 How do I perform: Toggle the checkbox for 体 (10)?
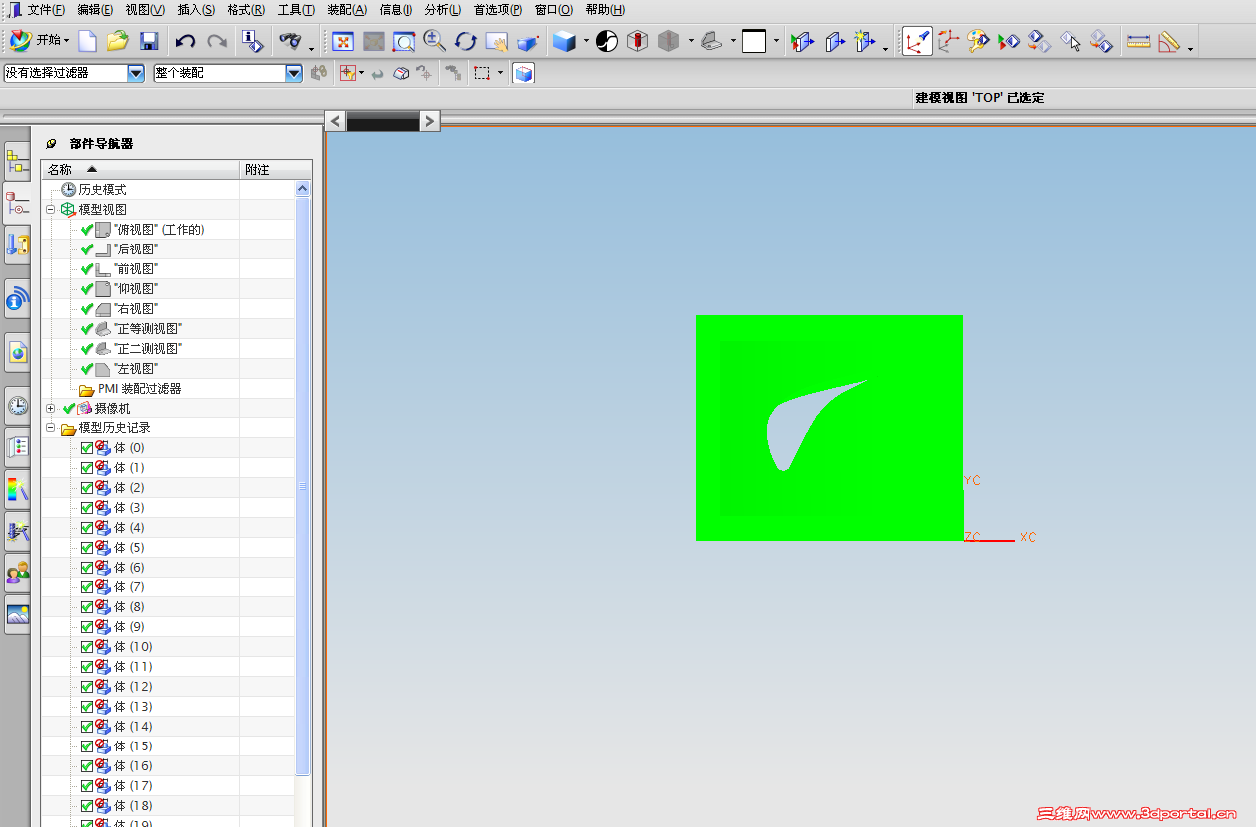(87, 647)
